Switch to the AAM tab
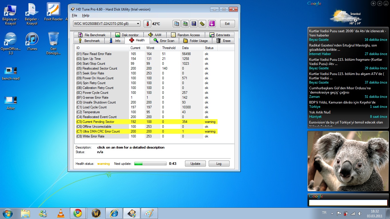This screenshot has height=219, width=390. pyautogui.click(x=155, y=35)
